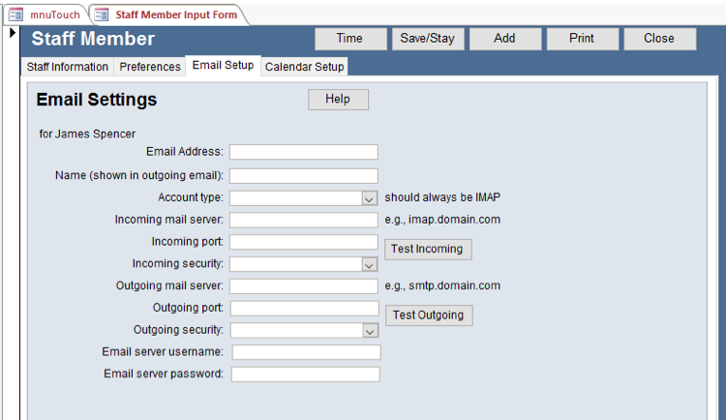Expand the Account type dropdown arrow

369,198
